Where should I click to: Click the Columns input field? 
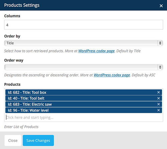(x=83, y=25)
